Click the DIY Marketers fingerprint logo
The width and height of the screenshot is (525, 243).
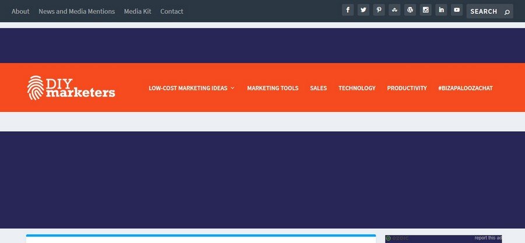(71, 87)
